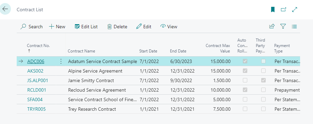This screenshot has height=124, width=313.
Task: Open Third Party Pay... column header
Action: 261,46
